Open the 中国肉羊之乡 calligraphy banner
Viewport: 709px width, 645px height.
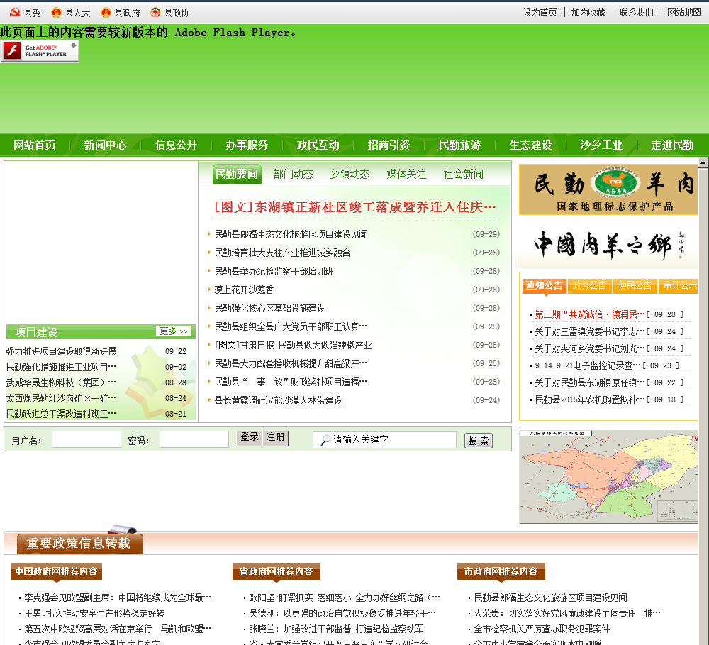click(608, 245)
